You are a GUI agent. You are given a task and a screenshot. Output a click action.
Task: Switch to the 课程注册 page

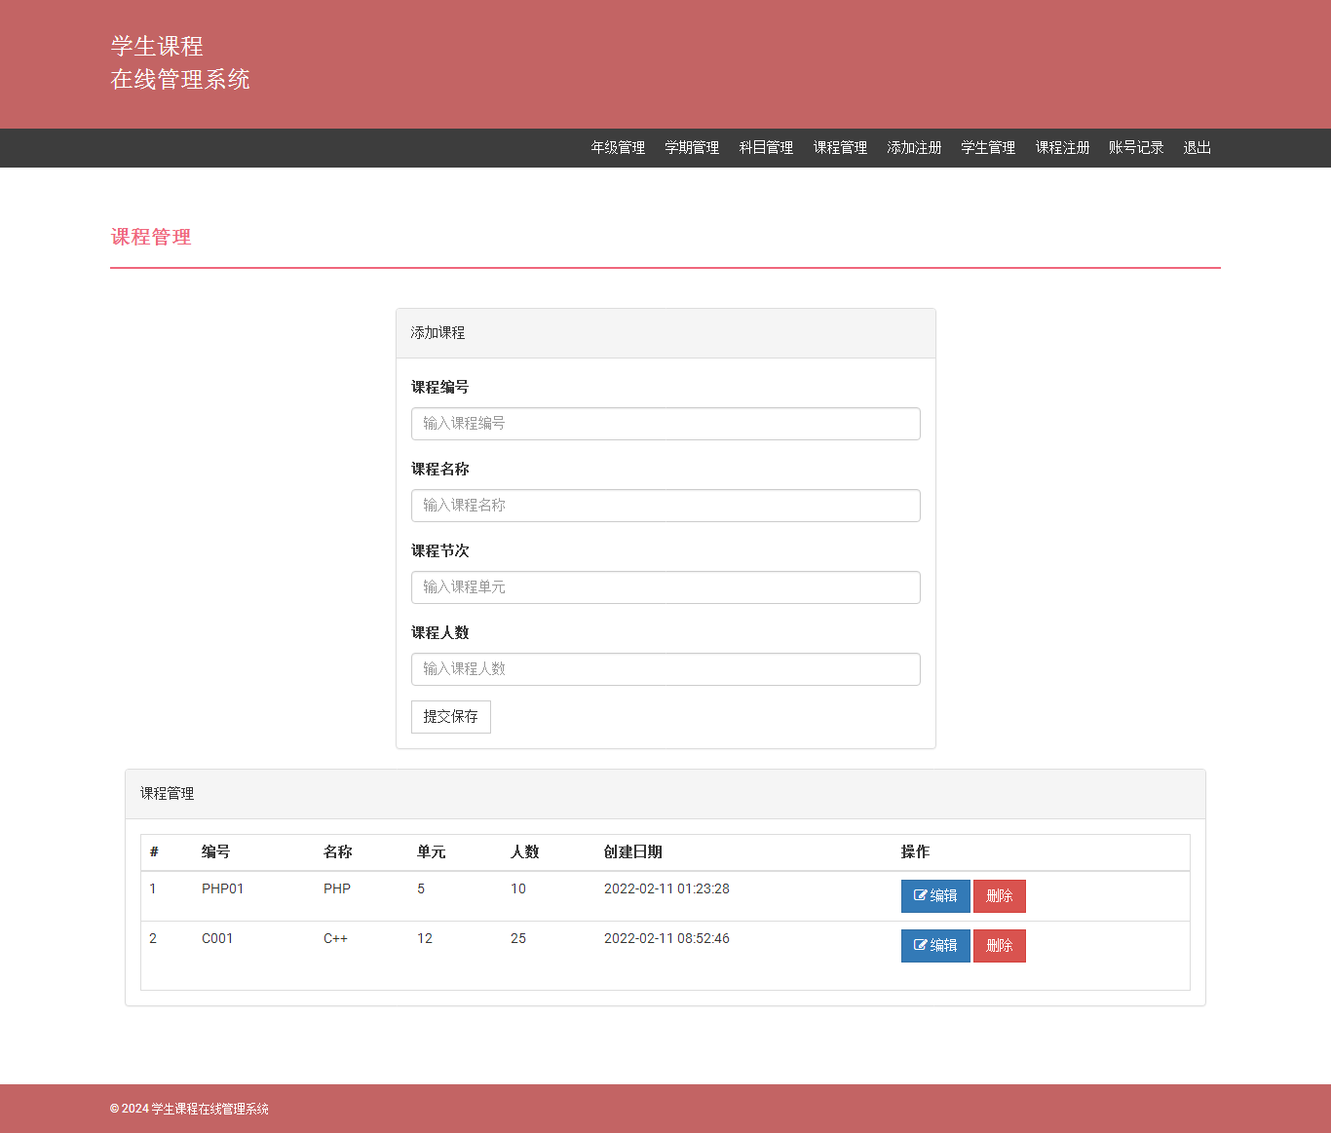click(x=1062, y=148)
